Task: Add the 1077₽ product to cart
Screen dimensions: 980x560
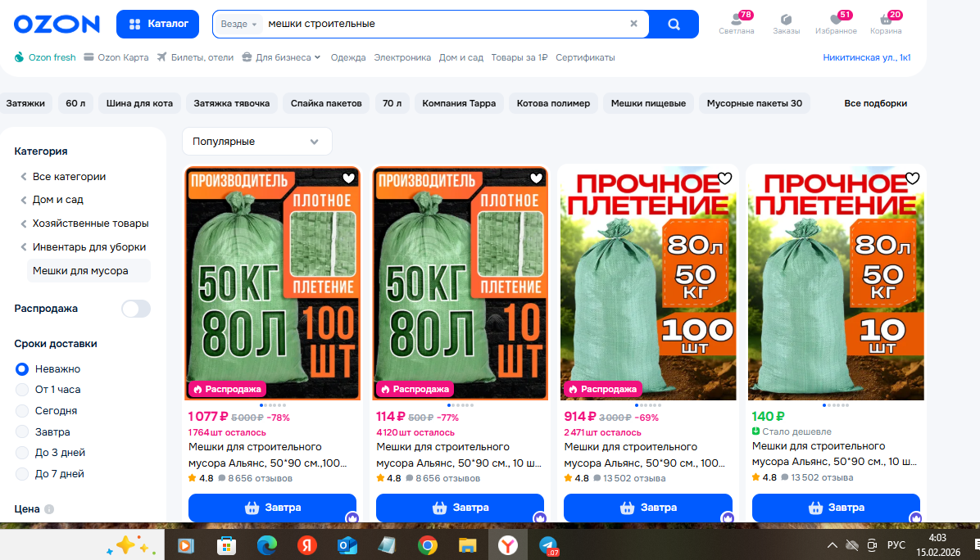Action: [273, 508]
